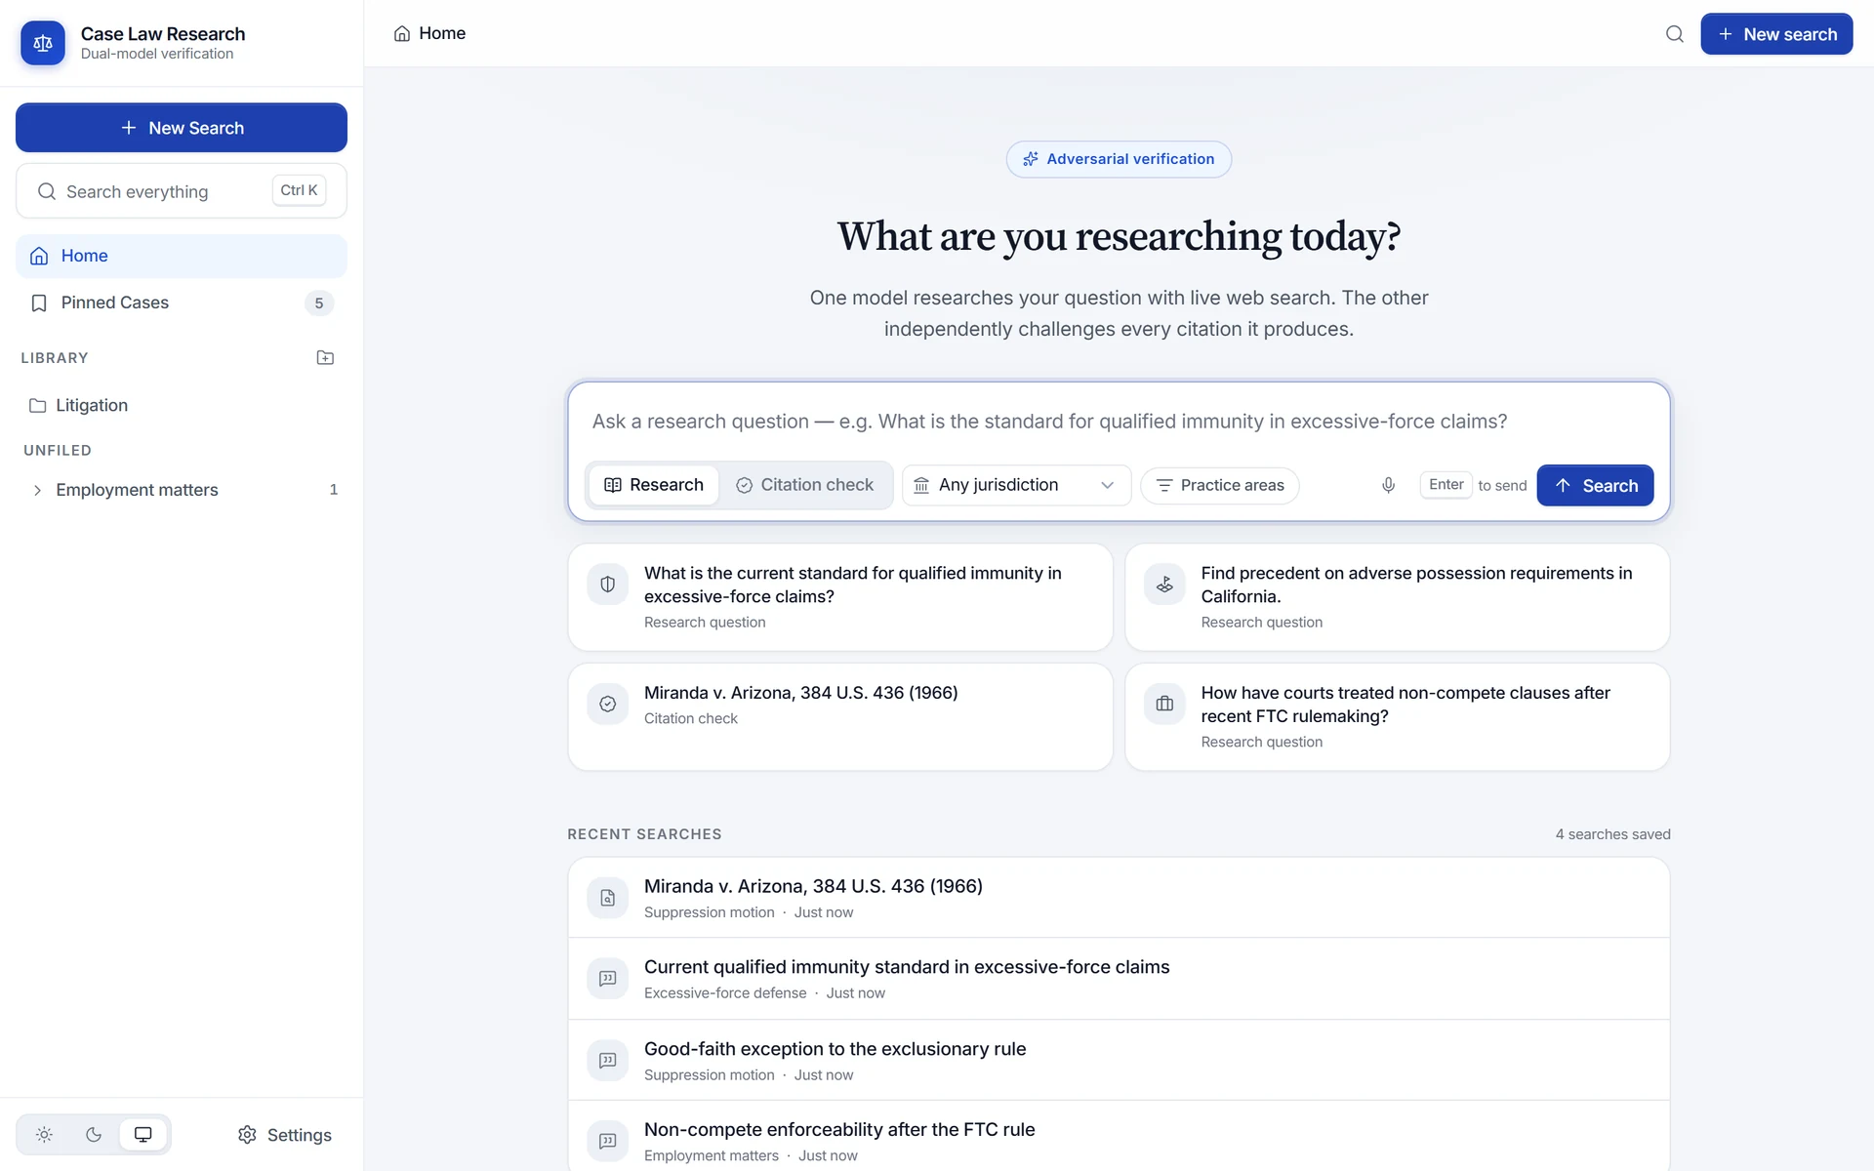Screen dimensions: 1874x1171
Task: Select suggestion about adverse possession in California
Action: pyautogui.click(x=1397, y=597)
